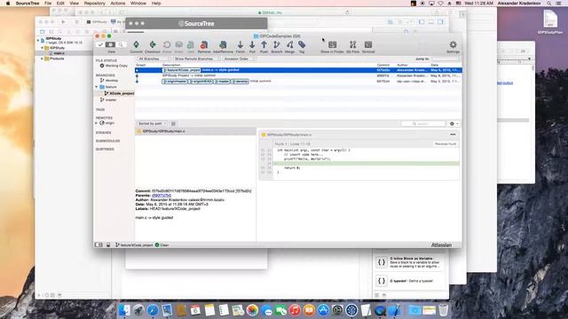The width and height of the screenshot is (568, 319).
Task: Open the Sorted by path dropdown
Action: click(152, 124)
